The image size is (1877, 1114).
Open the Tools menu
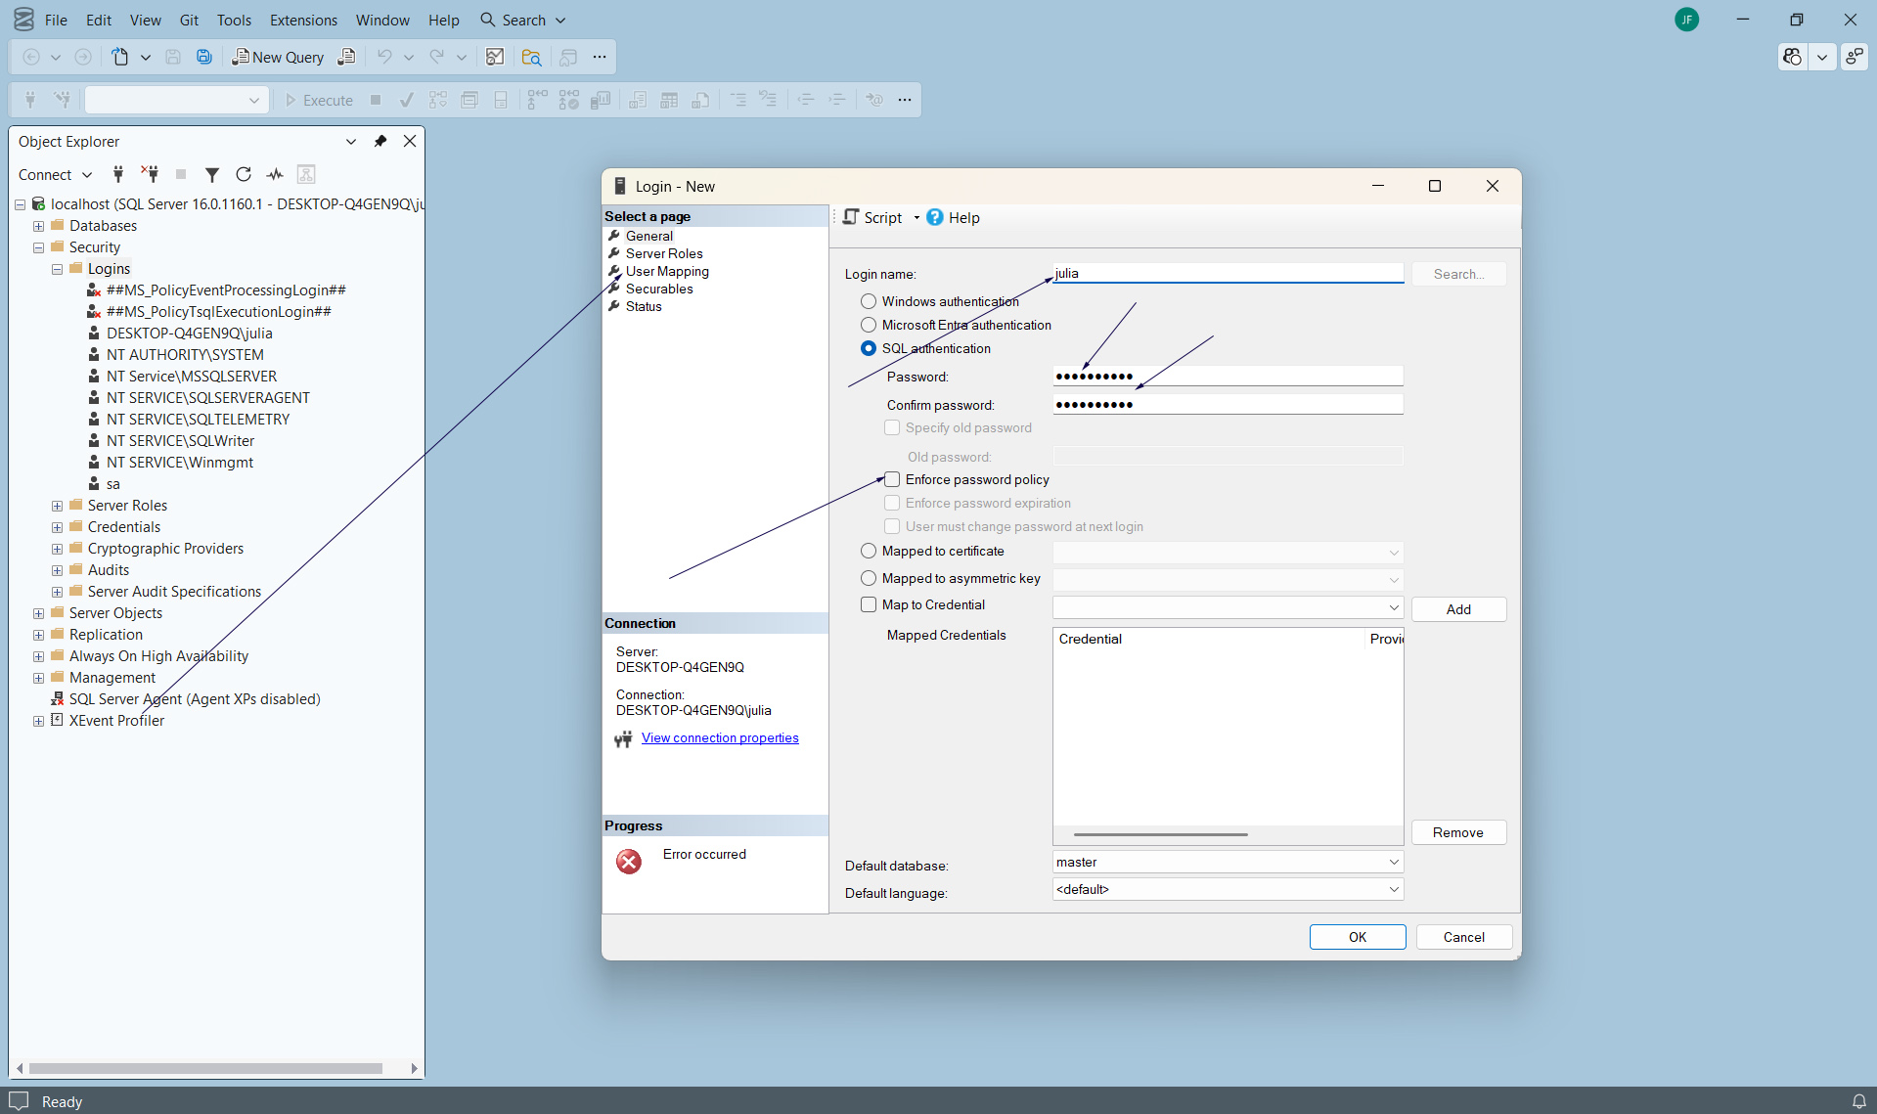pos(234,20)
